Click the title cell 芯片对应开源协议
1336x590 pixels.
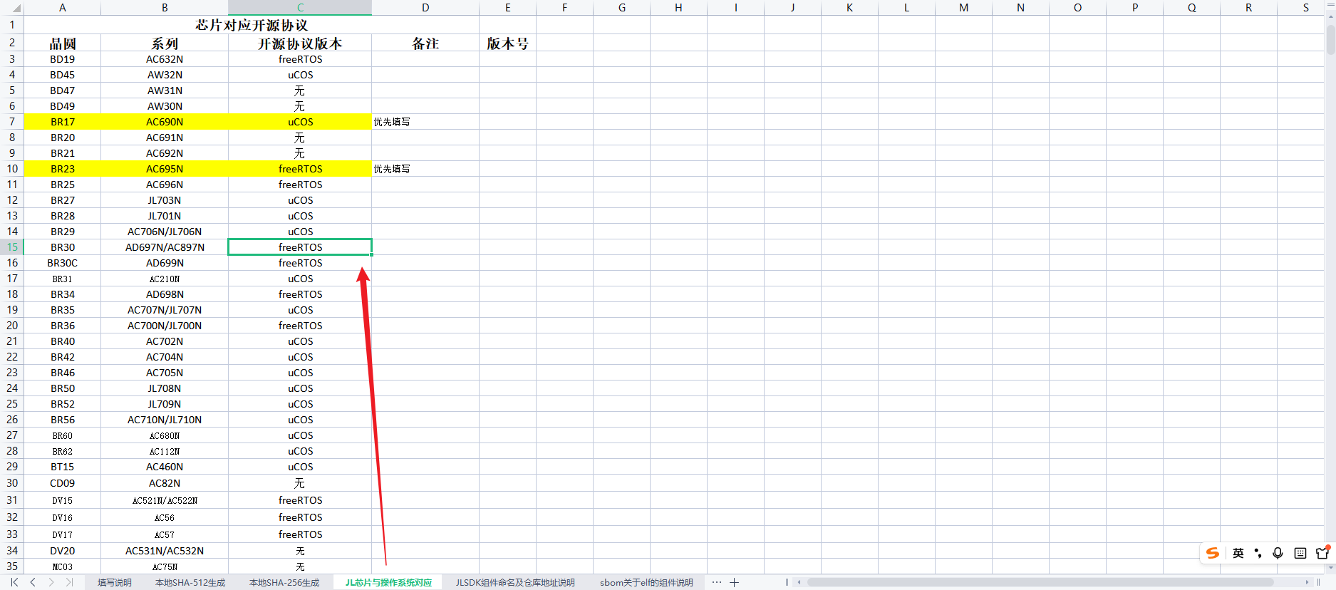[252, 25]
